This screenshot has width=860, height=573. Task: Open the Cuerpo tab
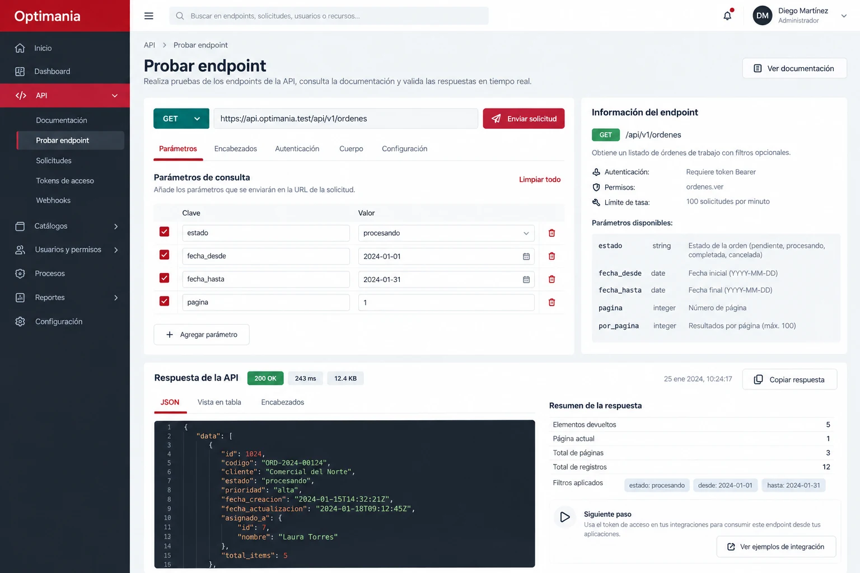point(351,149)
